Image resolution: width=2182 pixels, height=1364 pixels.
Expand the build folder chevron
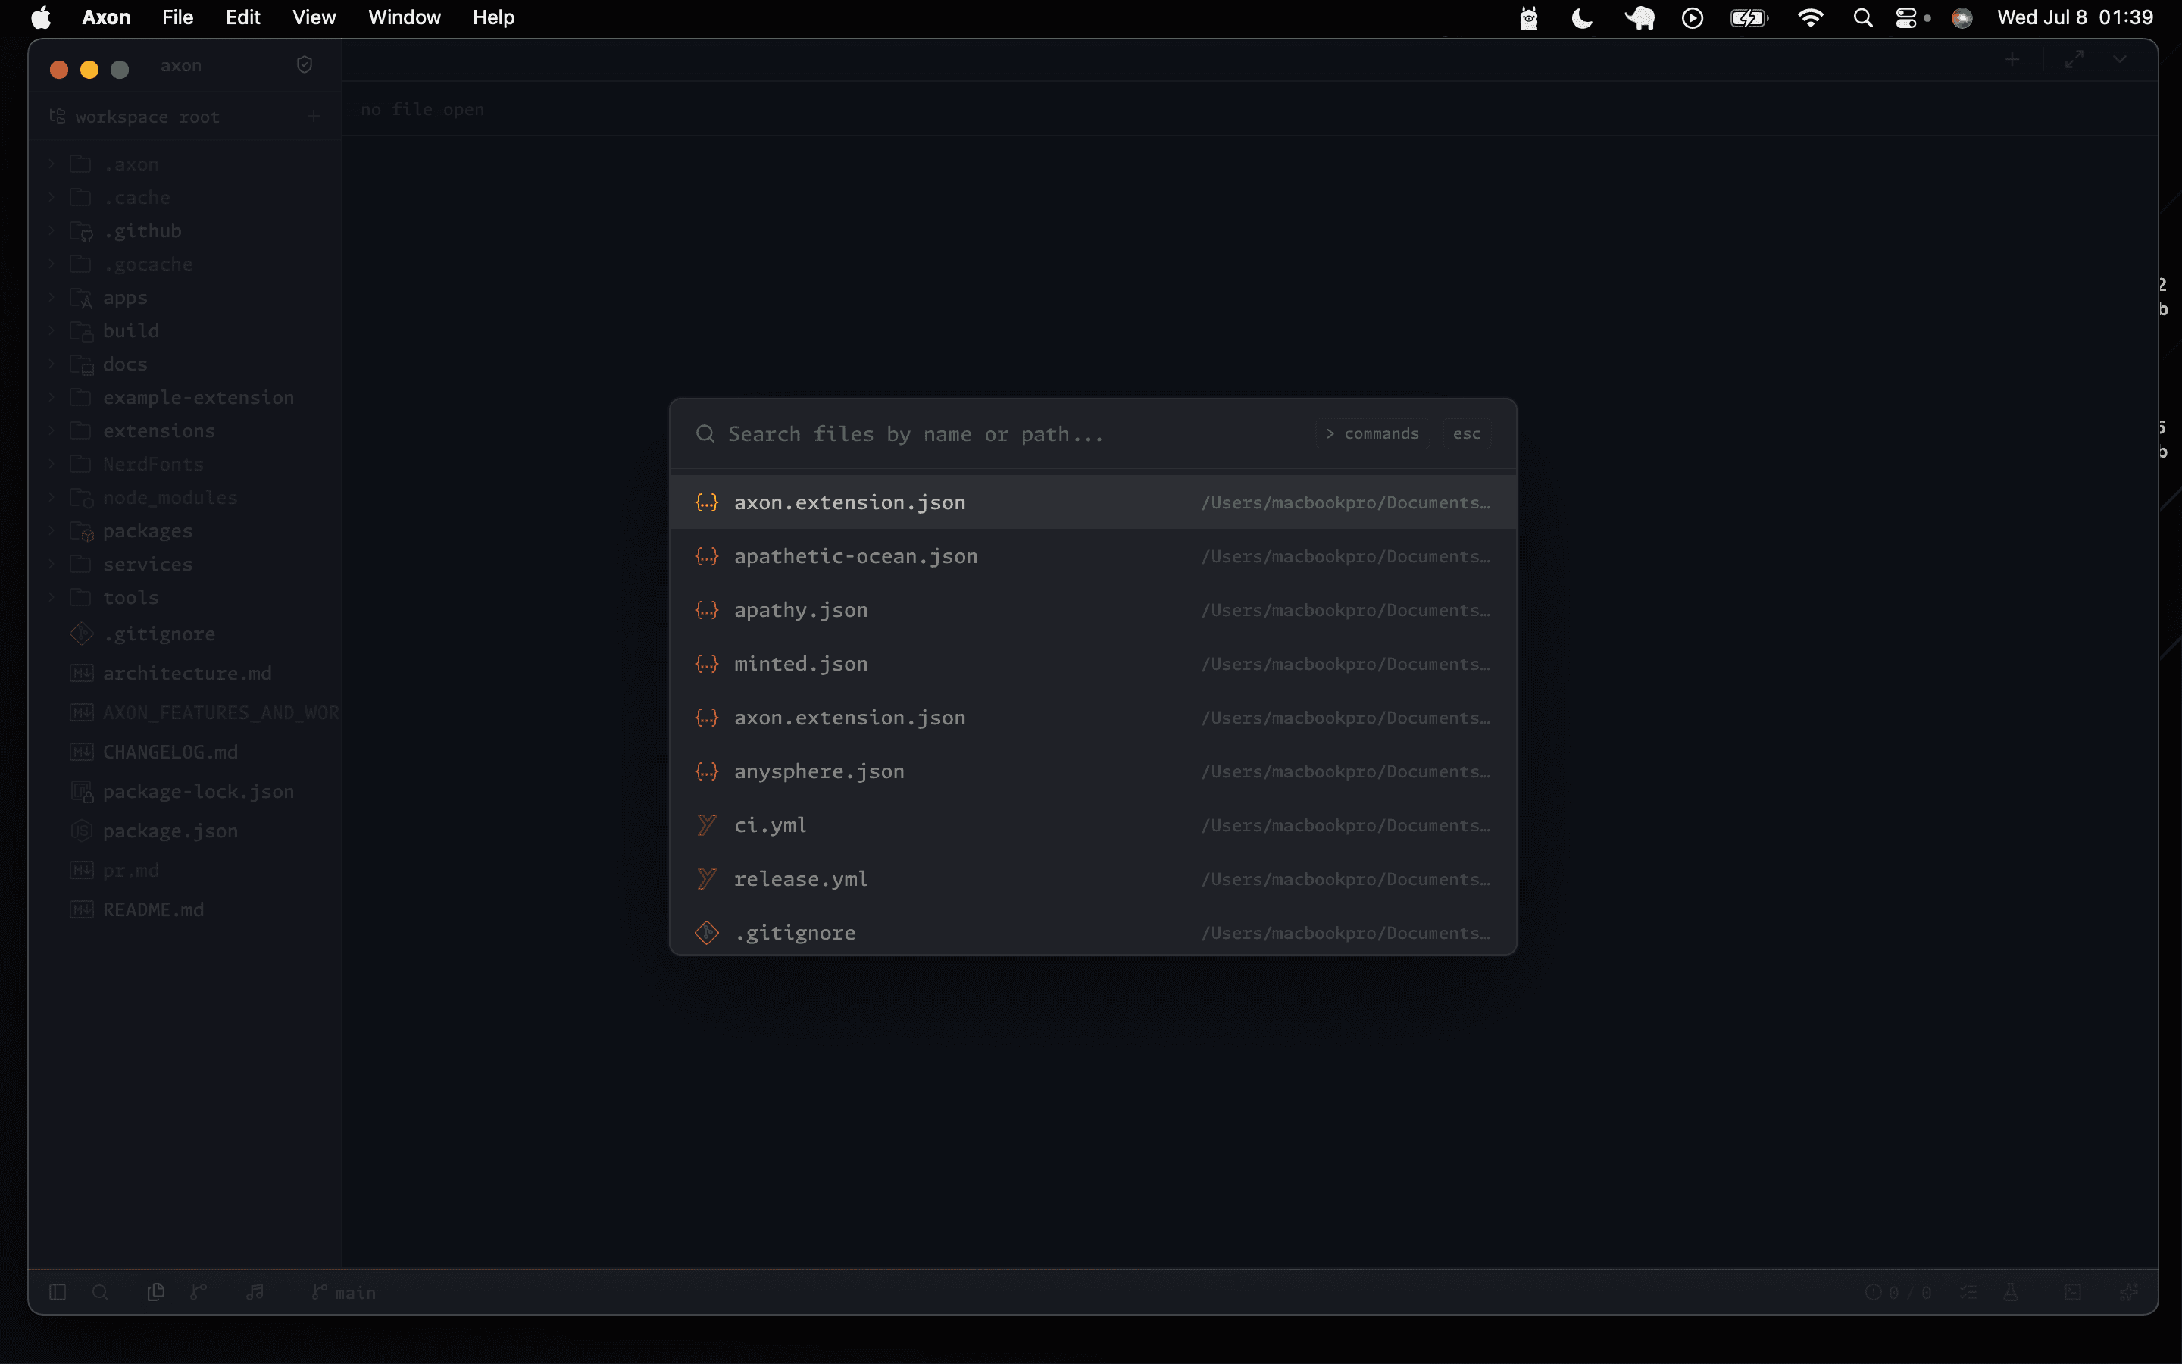click(52, 331)
